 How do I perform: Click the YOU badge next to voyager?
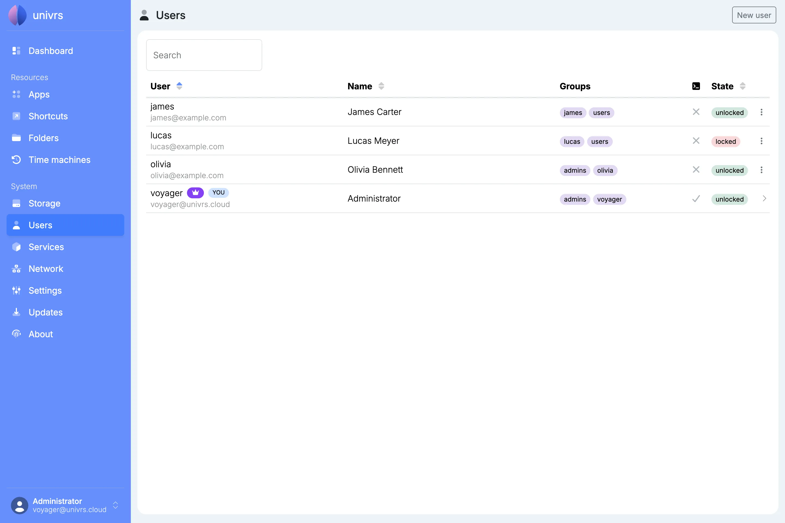218,193
